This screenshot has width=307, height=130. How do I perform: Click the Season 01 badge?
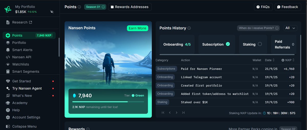(95, 7)
